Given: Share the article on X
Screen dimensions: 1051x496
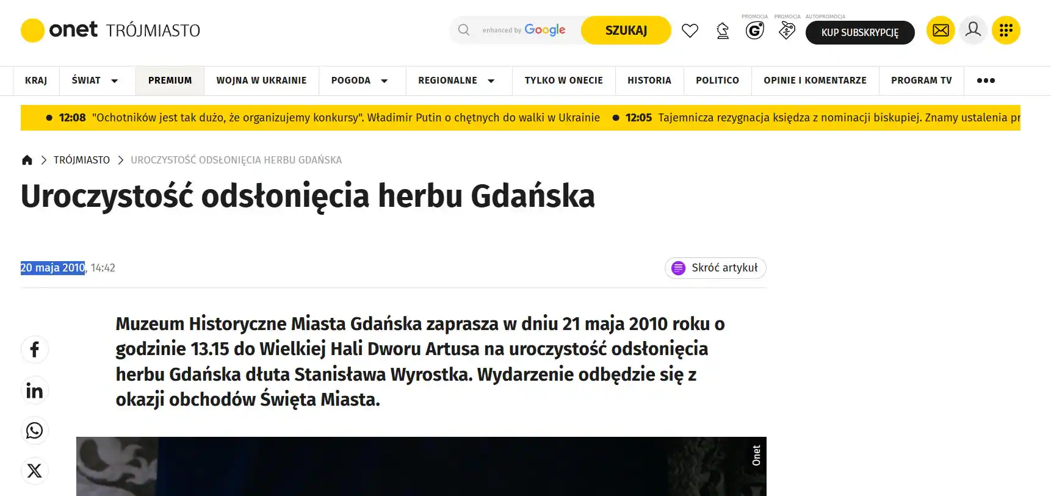Looking at the screenshot, I should (x=35, y=471).
